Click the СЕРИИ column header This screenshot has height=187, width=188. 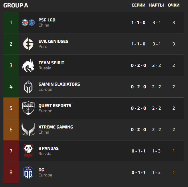(138, 5)
